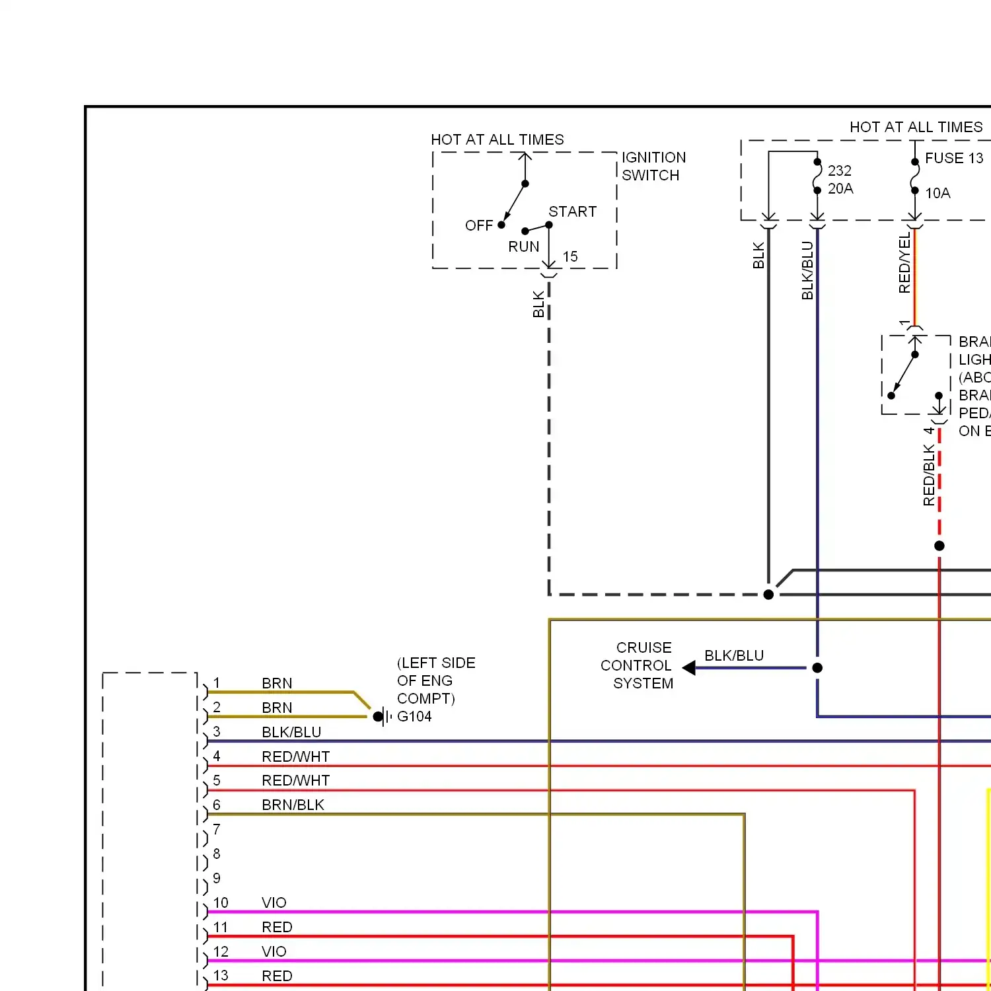The width and height of the screenshot is (991, 991).
Task: Click the 20A fuse rating
Action: coord(840,189)
